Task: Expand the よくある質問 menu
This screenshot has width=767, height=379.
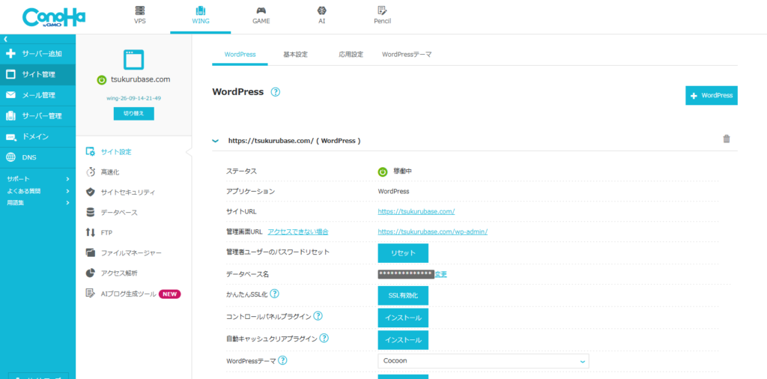Action: [x=37, y=191]
